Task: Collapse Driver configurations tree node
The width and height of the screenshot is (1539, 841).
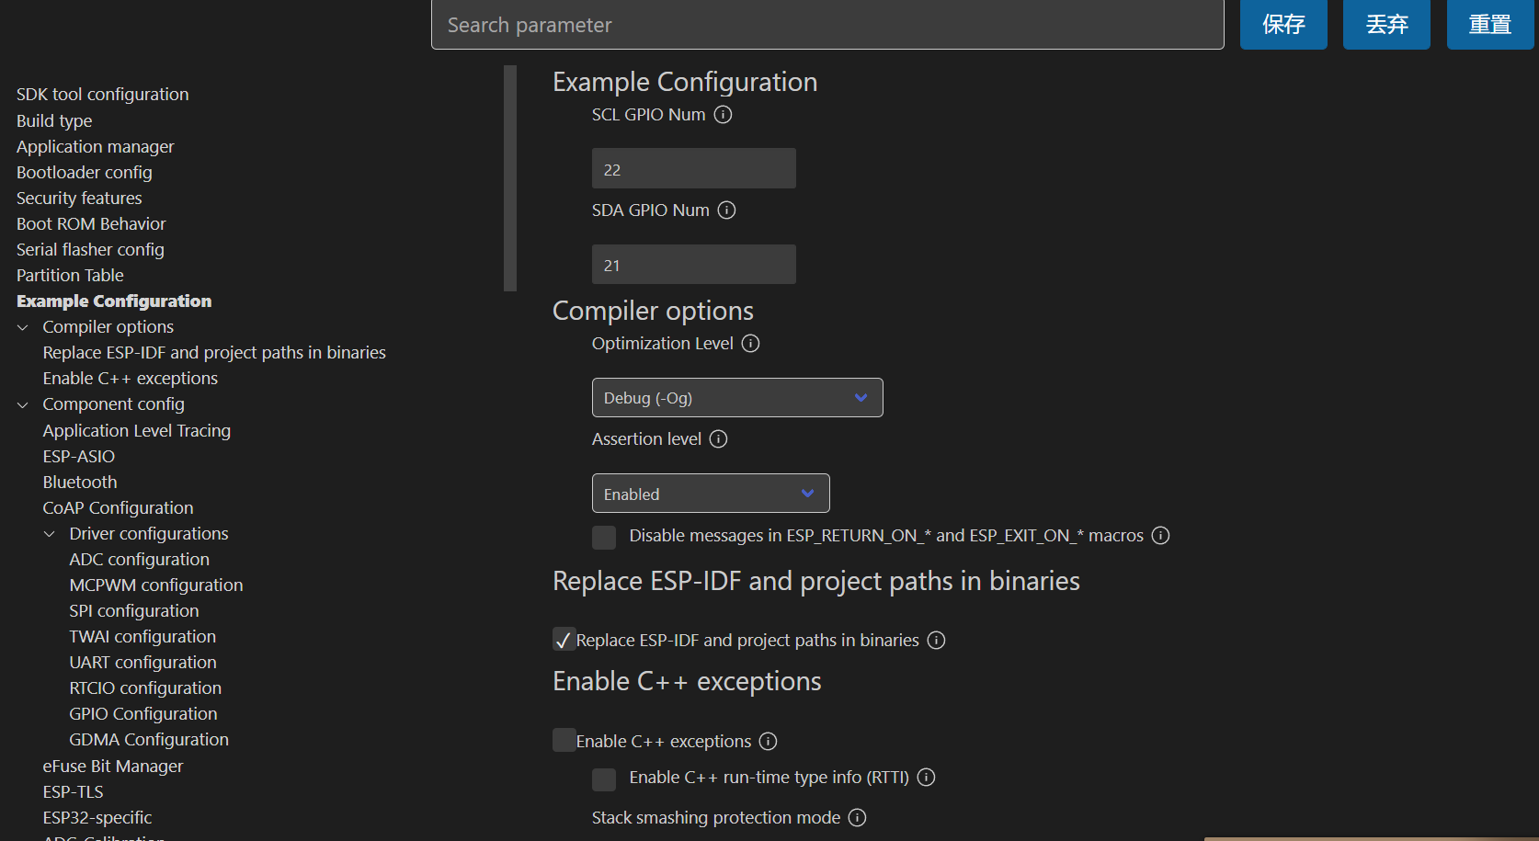Action: 50,534
